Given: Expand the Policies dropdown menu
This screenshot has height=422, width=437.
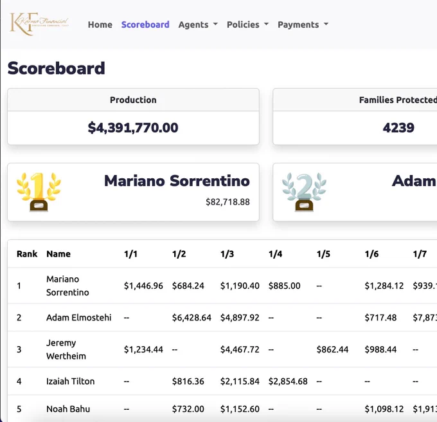Looking at the screenshot, I should point(247,24).
